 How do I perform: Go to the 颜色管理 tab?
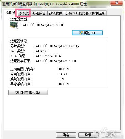pos(56,13)
